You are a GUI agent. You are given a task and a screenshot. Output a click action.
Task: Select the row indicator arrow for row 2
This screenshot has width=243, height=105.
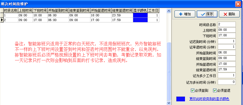tap(2, 20)
